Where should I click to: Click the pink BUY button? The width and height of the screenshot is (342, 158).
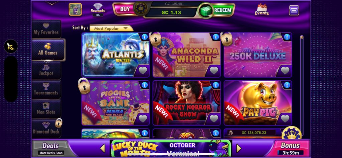pyautogui.click(x=125, y=9)
